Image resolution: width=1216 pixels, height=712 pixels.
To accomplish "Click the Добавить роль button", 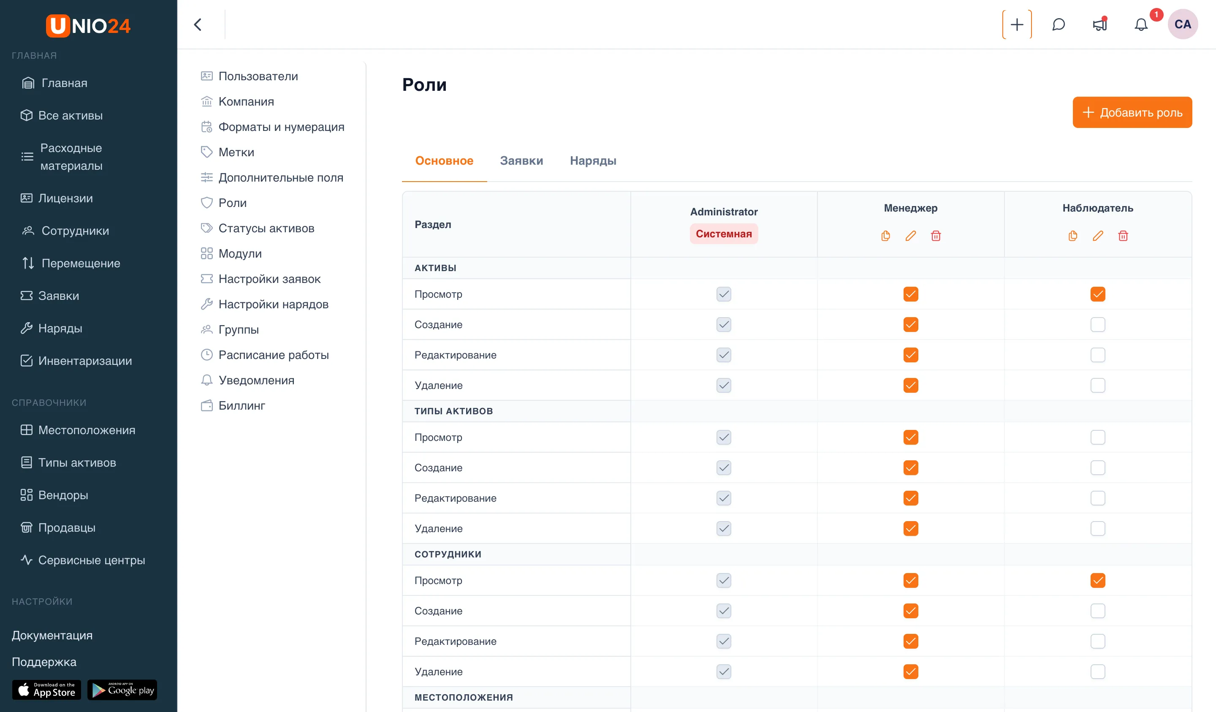I will point(1132,112).
